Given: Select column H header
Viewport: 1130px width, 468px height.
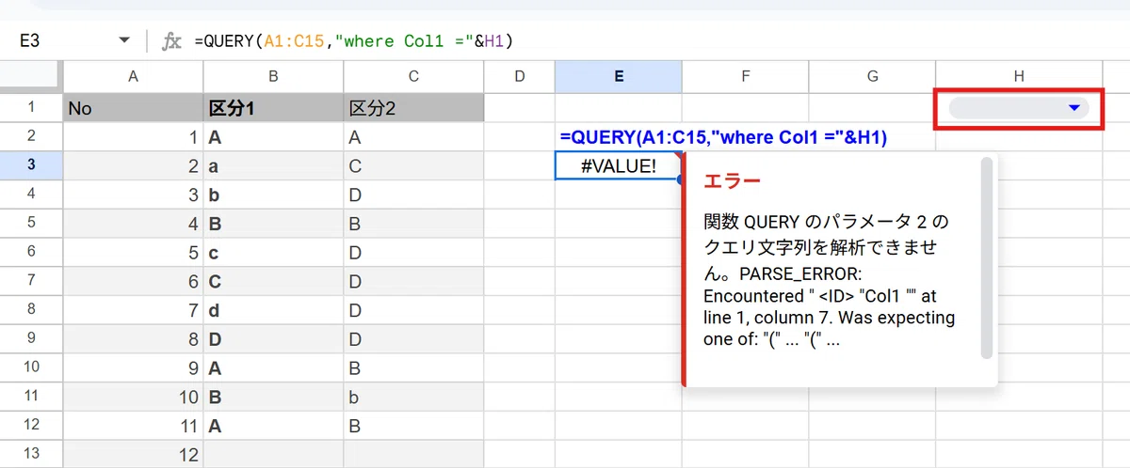Looking at the screenshot, I should pyautogui.click(x=1019, y=78).
